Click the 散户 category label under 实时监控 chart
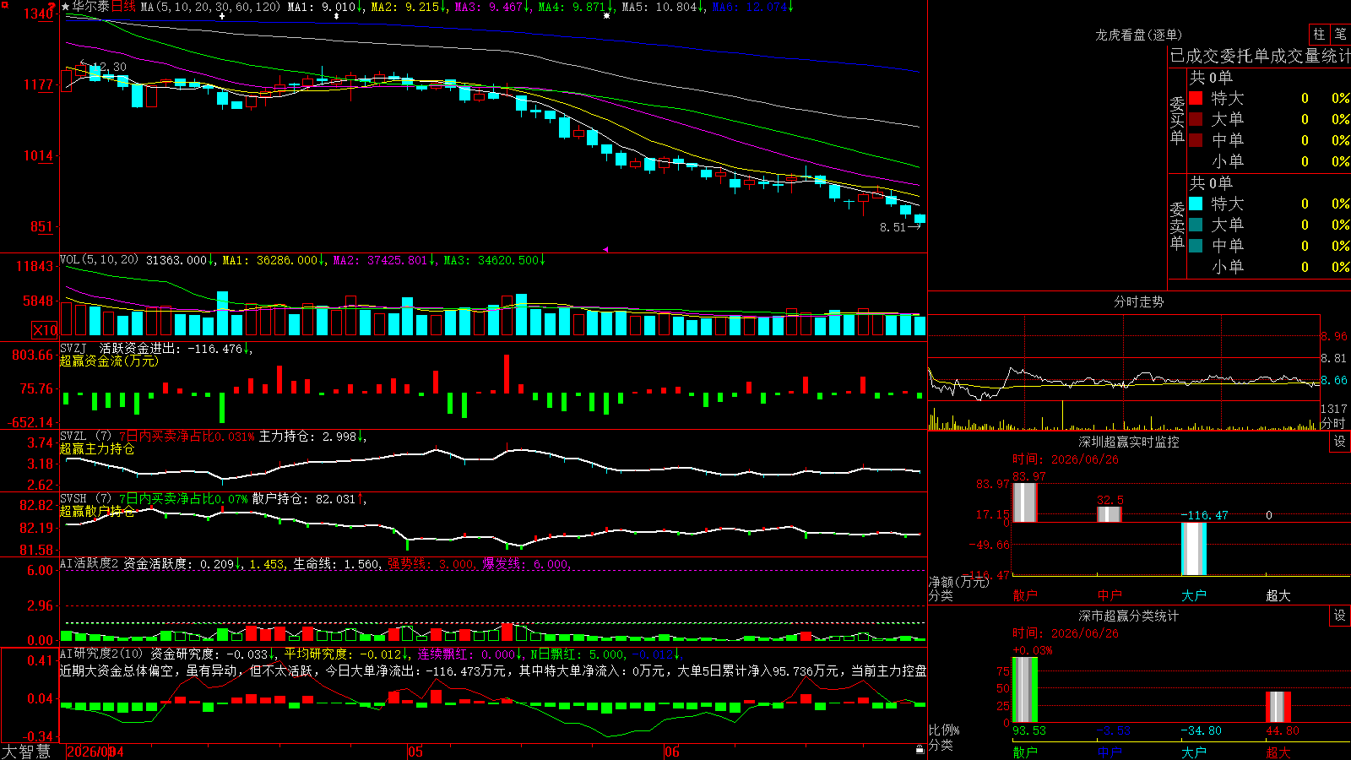The width and height of the screenshot is (1351, 760). pyautogui.click(x=1024, y=595)
